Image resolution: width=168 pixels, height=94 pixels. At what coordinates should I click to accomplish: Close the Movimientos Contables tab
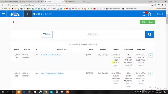click(x=20, y=2)
